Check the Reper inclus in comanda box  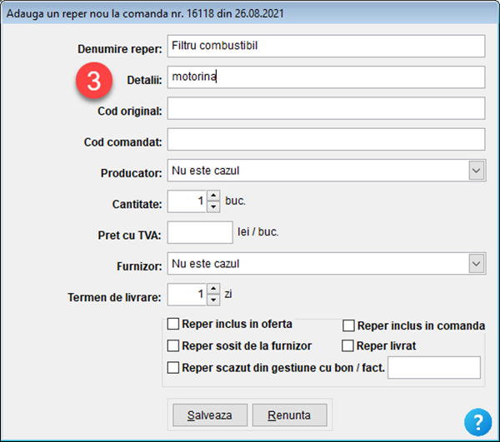click(x=349, y=325)
